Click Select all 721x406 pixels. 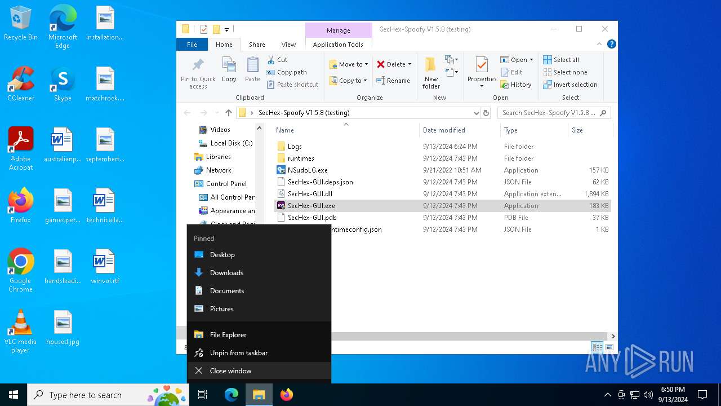(x=561, y=60)
